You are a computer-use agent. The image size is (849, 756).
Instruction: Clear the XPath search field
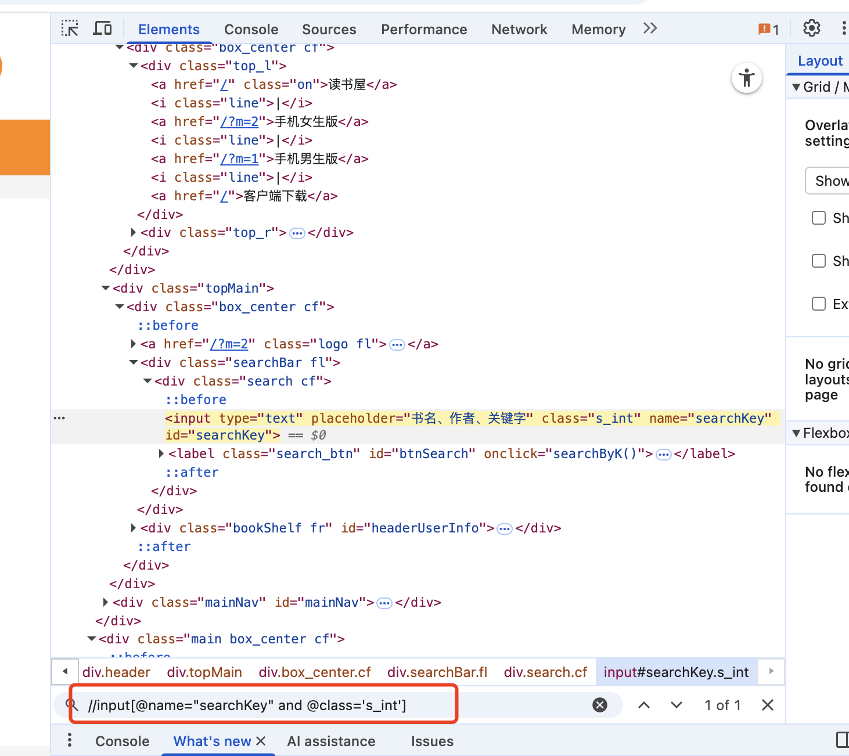[600, 705]
